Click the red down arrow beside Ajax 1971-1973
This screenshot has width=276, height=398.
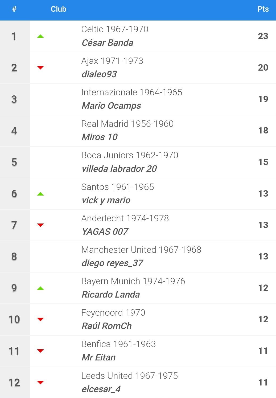(x=40, y=68)
